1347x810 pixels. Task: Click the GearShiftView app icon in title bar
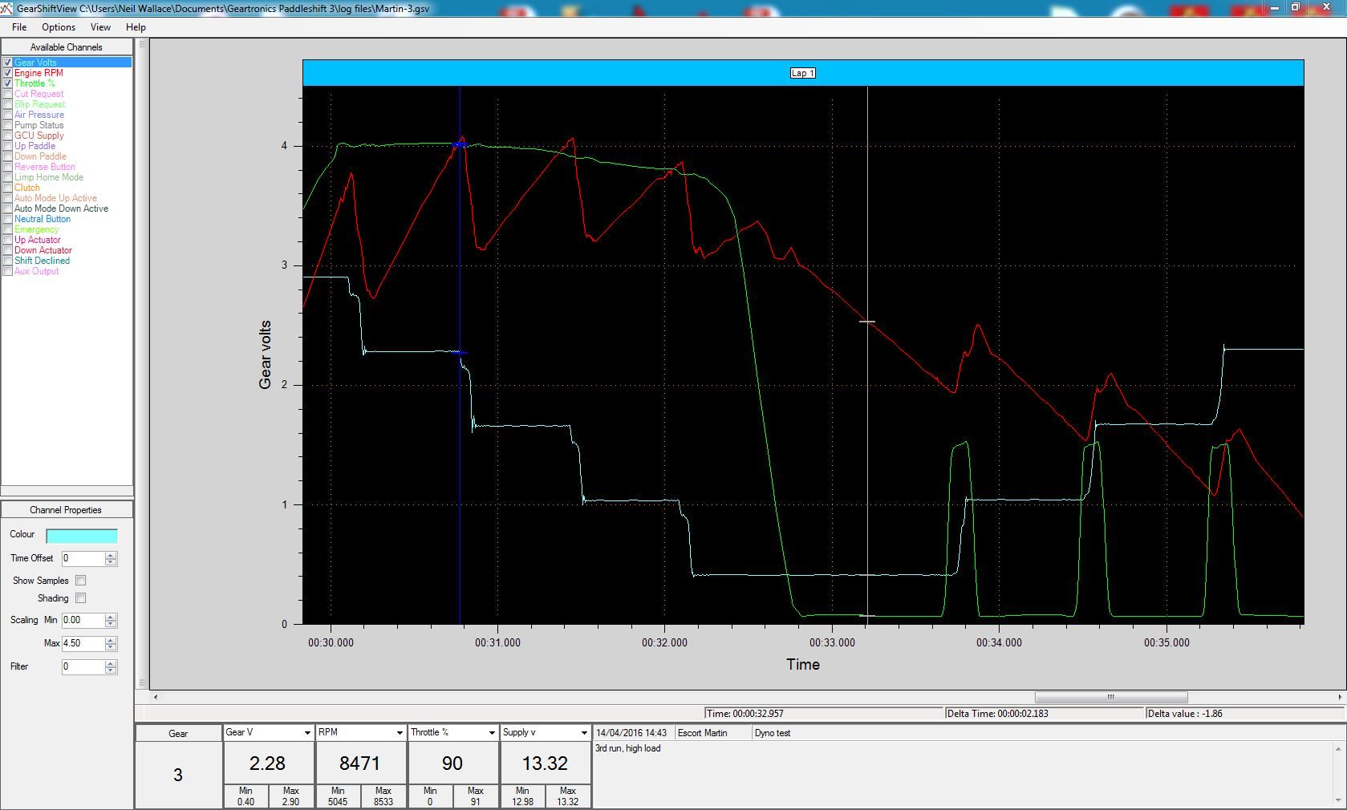(x=7, y=7)
